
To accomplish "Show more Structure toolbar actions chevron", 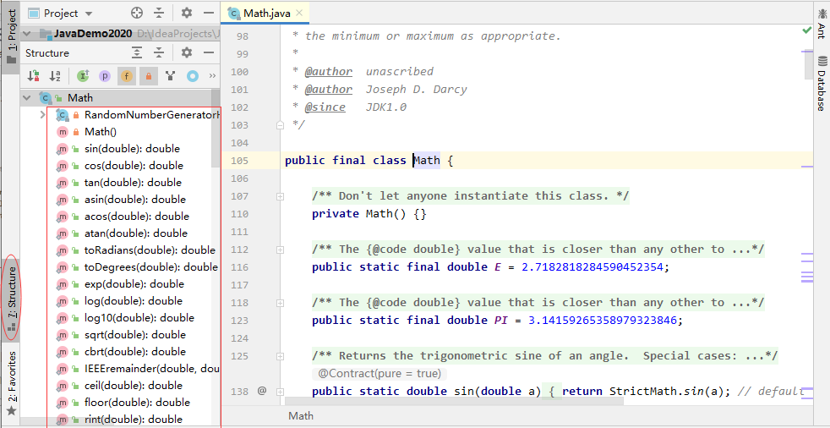I will (x=213, y=76).
